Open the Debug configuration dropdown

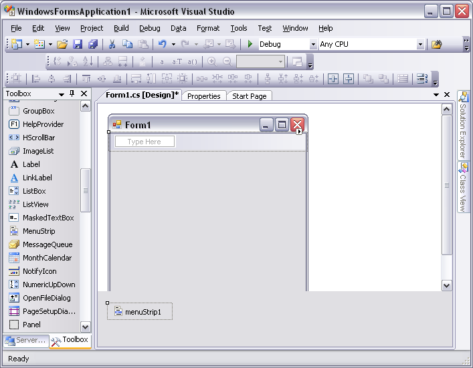coord(313,45)
